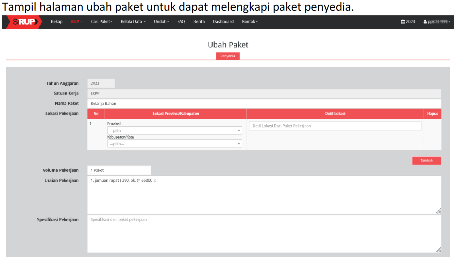Select the Penyedia tab
This screenshot has width=454, height=257.
(x=227, y=56)
